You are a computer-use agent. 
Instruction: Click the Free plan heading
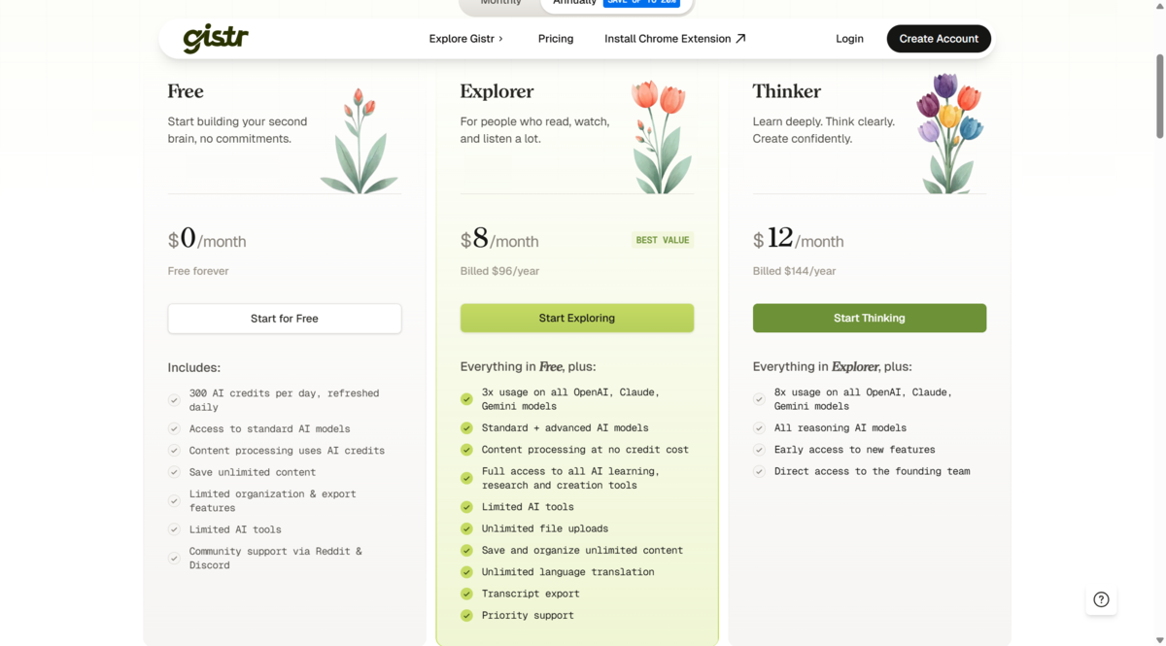tap(186, 91)
